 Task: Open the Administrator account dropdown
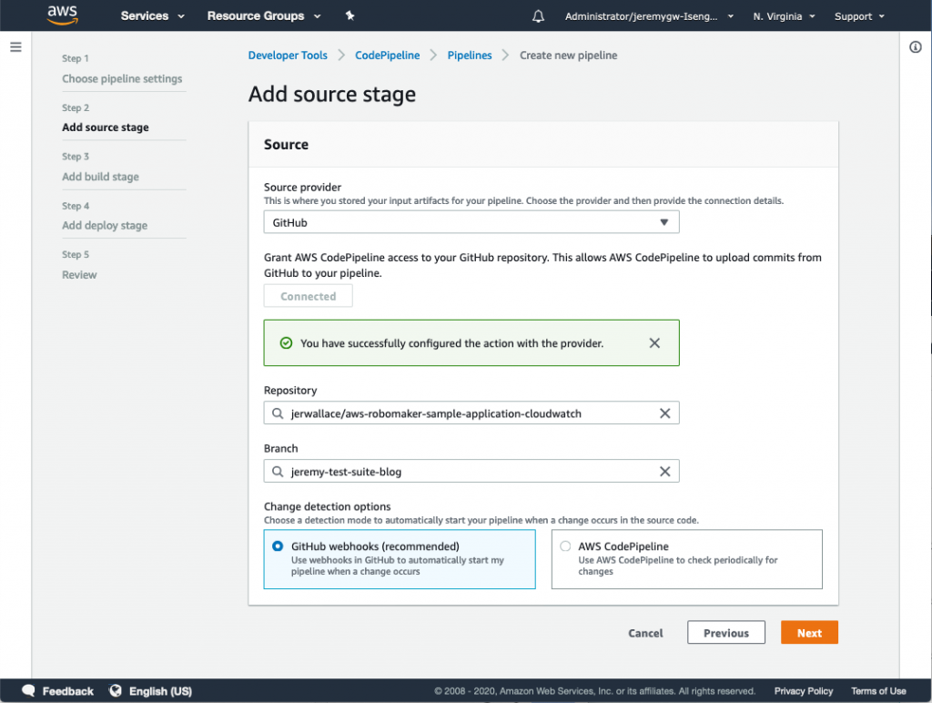tap(649, 16)
